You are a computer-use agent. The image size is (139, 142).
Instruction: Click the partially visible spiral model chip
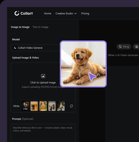click(x=136, y=47)
